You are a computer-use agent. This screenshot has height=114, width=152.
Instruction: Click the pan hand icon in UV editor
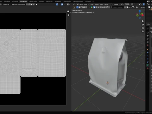[x=68, y=15]
